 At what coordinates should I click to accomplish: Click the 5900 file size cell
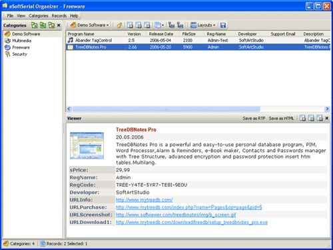tap(188, 47)
